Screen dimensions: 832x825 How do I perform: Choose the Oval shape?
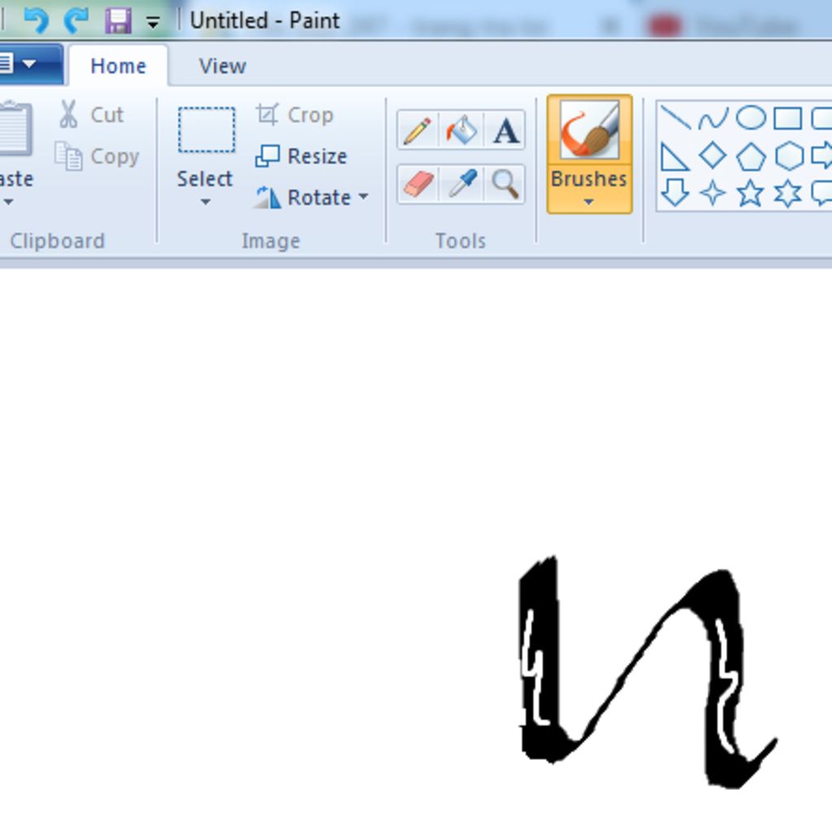tap(751, 118)
